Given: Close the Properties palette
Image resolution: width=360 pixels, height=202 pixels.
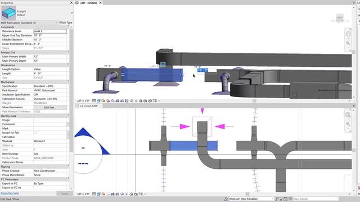Looking at the screenshot, I should [71, 3].
